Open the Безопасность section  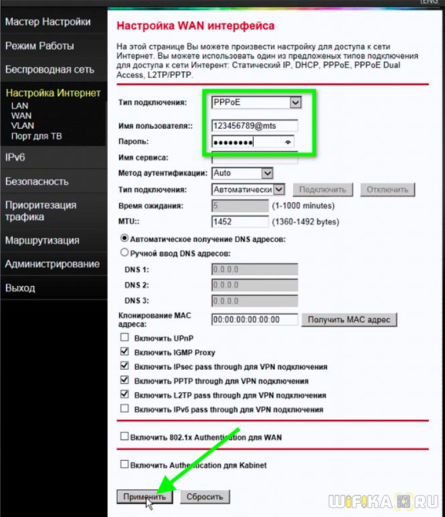tap(37, 181)
